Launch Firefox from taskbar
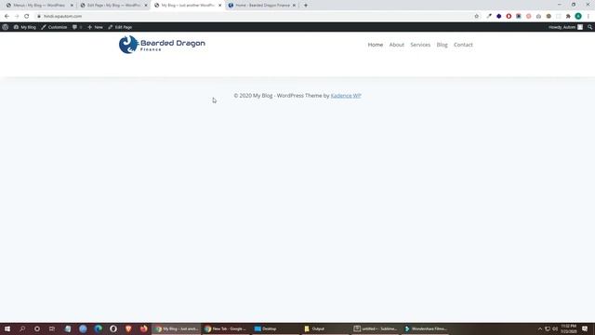The width and height of the screenshot is (595, 335). pyautogui.click(x=144, y=328)
